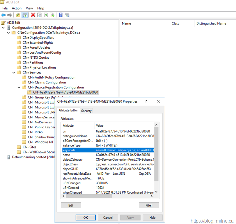Select the CN=Partitions folder
This screenshot has width=236, height=224.
pyautogui.click(x=33, y=62)
